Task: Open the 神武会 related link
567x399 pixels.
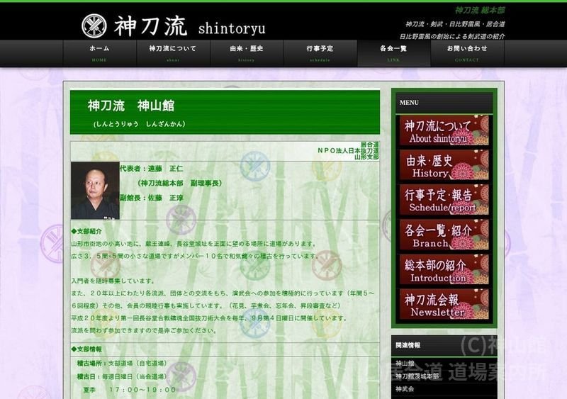Action: 405,389
